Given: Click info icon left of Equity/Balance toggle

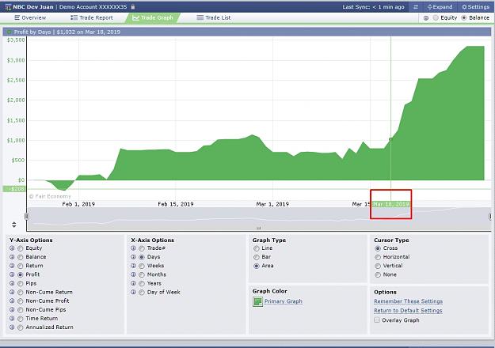Looking at the screenshot, I should [x=426, y=18].
